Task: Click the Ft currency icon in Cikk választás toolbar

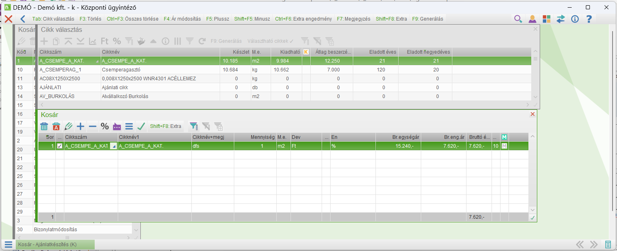Action: point(105,41)
